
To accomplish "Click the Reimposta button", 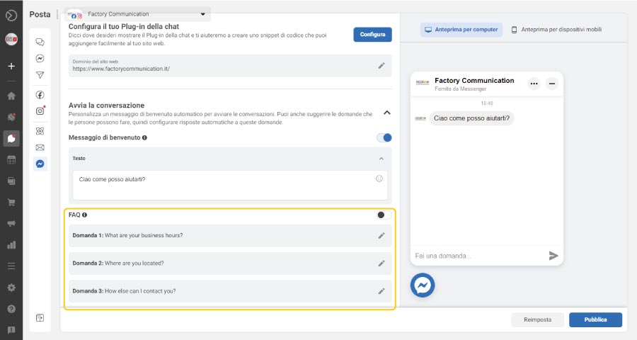I will pos(537,319).
